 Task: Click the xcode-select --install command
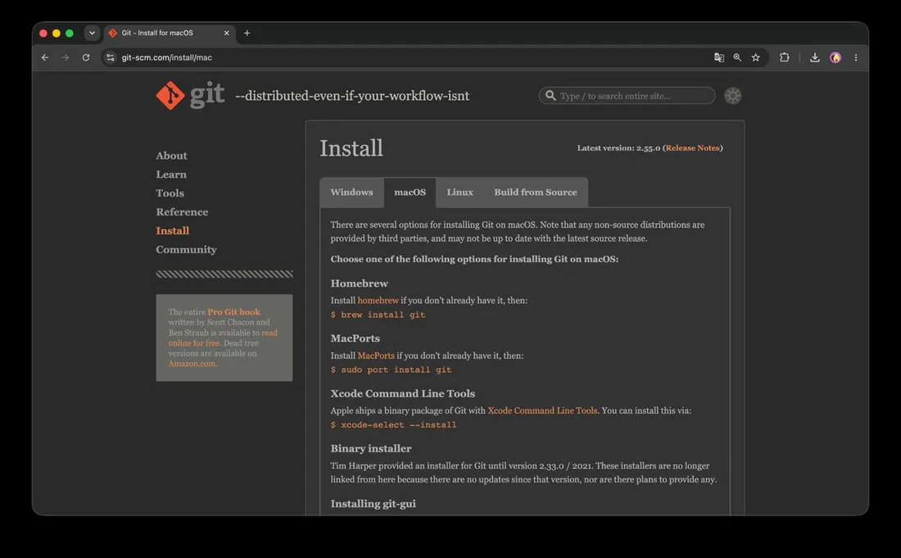394,425
